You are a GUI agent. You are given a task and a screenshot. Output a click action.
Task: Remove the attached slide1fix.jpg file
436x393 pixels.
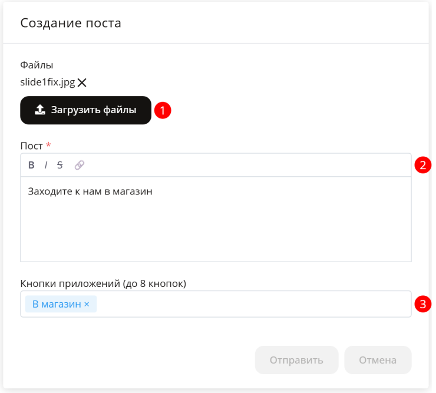[x=82, y=82]
